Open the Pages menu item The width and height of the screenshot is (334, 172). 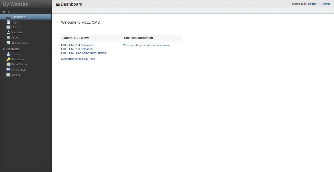(26, 22)
